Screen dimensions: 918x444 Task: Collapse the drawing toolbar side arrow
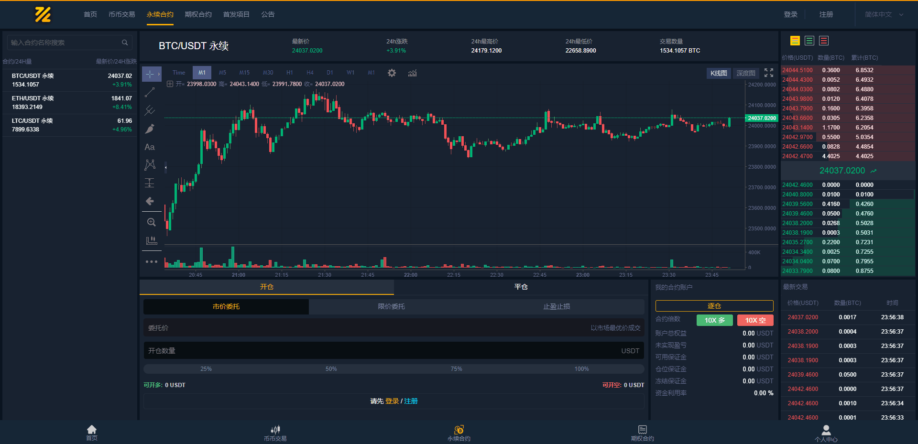(166, 167)
